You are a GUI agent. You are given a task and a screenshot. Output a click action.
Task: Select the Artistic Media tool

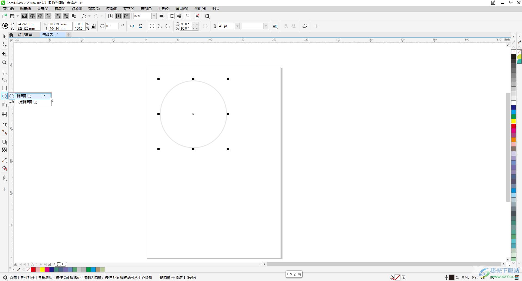[x=4, y=80]
